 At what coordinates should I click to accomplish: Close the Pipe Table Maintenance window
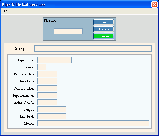[x=154, y=5]
